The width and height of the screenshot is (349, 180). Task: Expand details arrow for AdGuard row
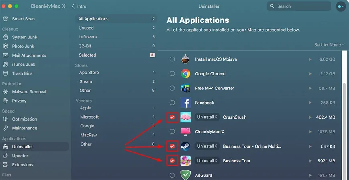(x=310, y=175)
